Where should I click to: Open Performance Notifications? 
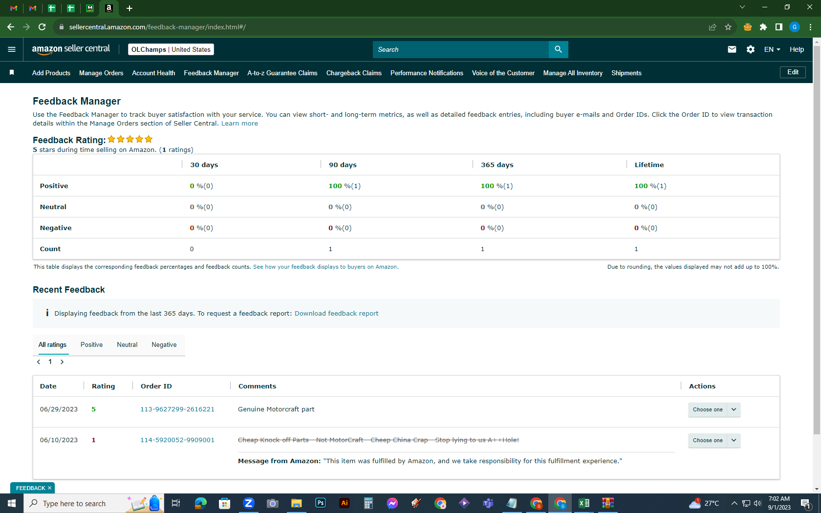coord(427,73)
